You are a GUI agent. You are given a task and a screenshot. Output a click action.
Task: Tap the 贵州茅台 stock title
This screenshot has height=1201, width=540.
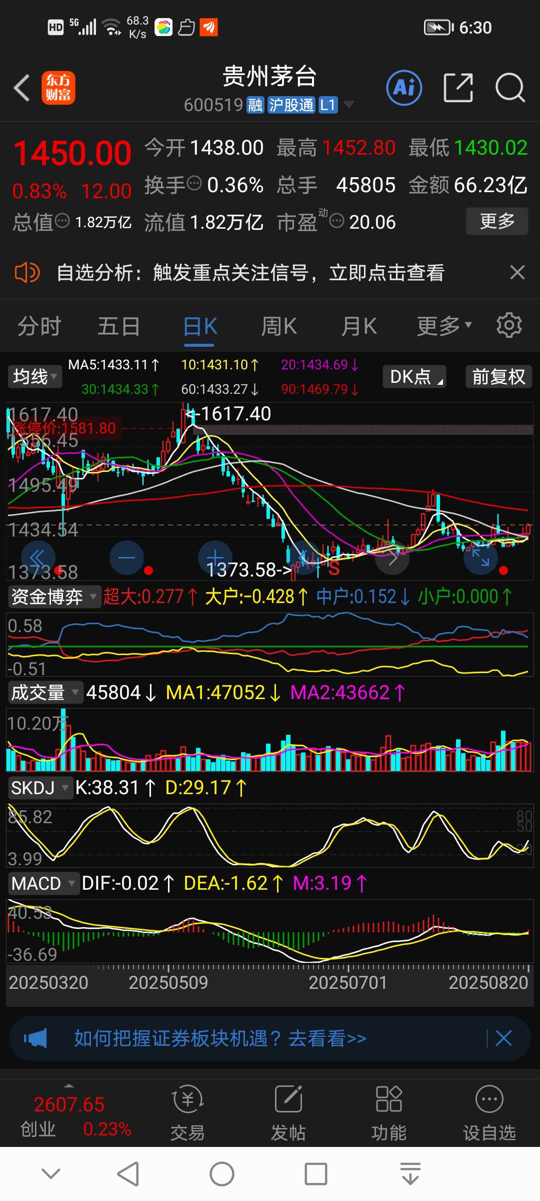(x=269, y=76)
